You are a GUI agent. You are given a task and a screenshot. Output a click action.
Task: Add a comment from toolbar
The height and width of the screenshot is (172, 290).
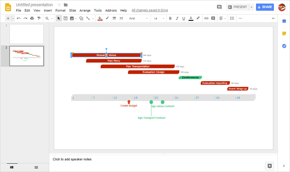(x=213, y=18)
